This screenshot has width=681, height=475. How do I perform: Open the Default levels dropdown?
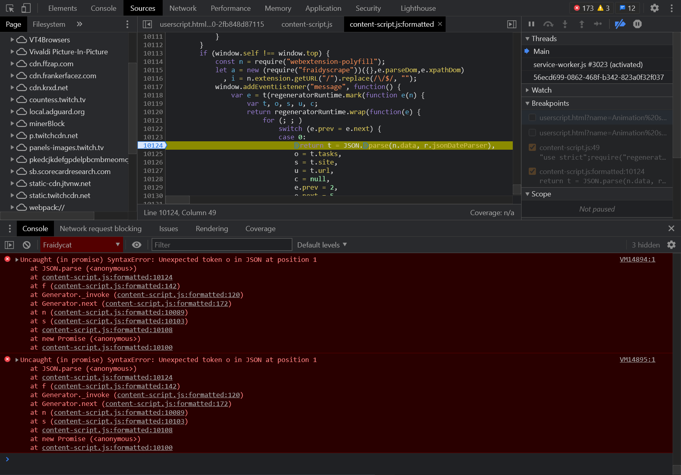click(322, 245)
